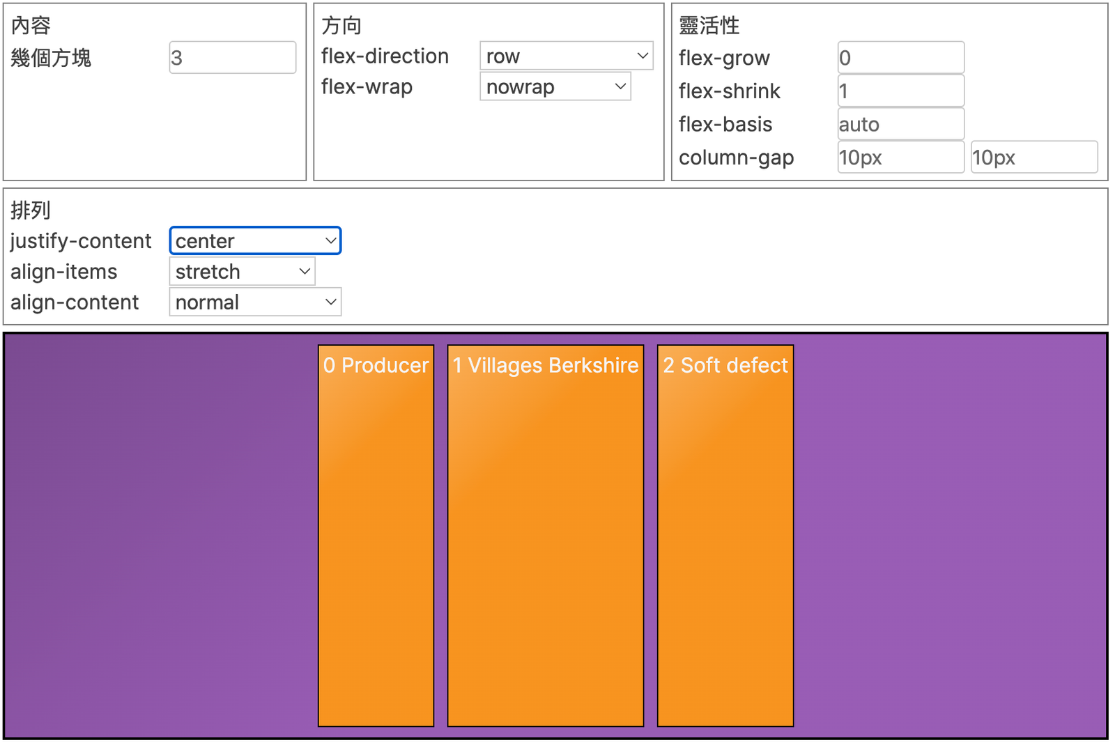Click the first column-gap input field
The image size is (1115, 745).
click(x=900, y=158)
